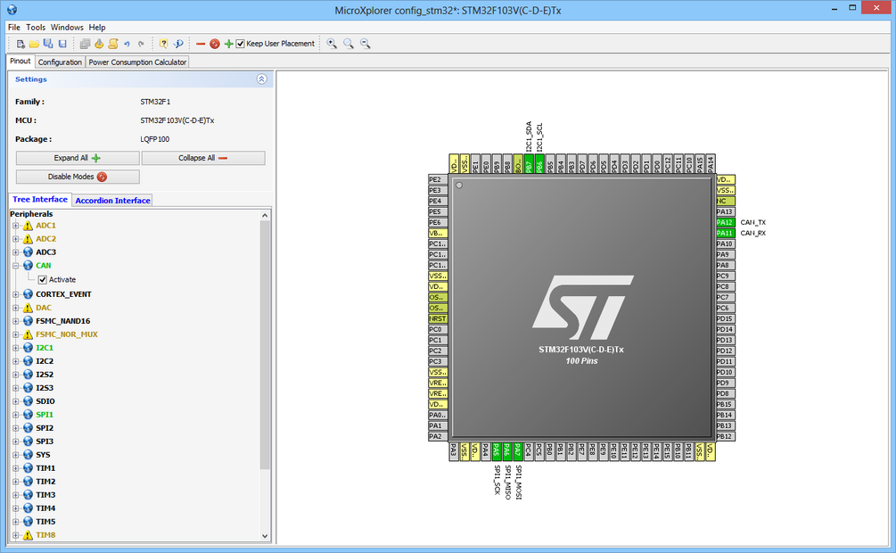The height and width of the screenshot is (553, 896).
Task: Switch to the Configuration tab
Action: (x=60, y=62)
